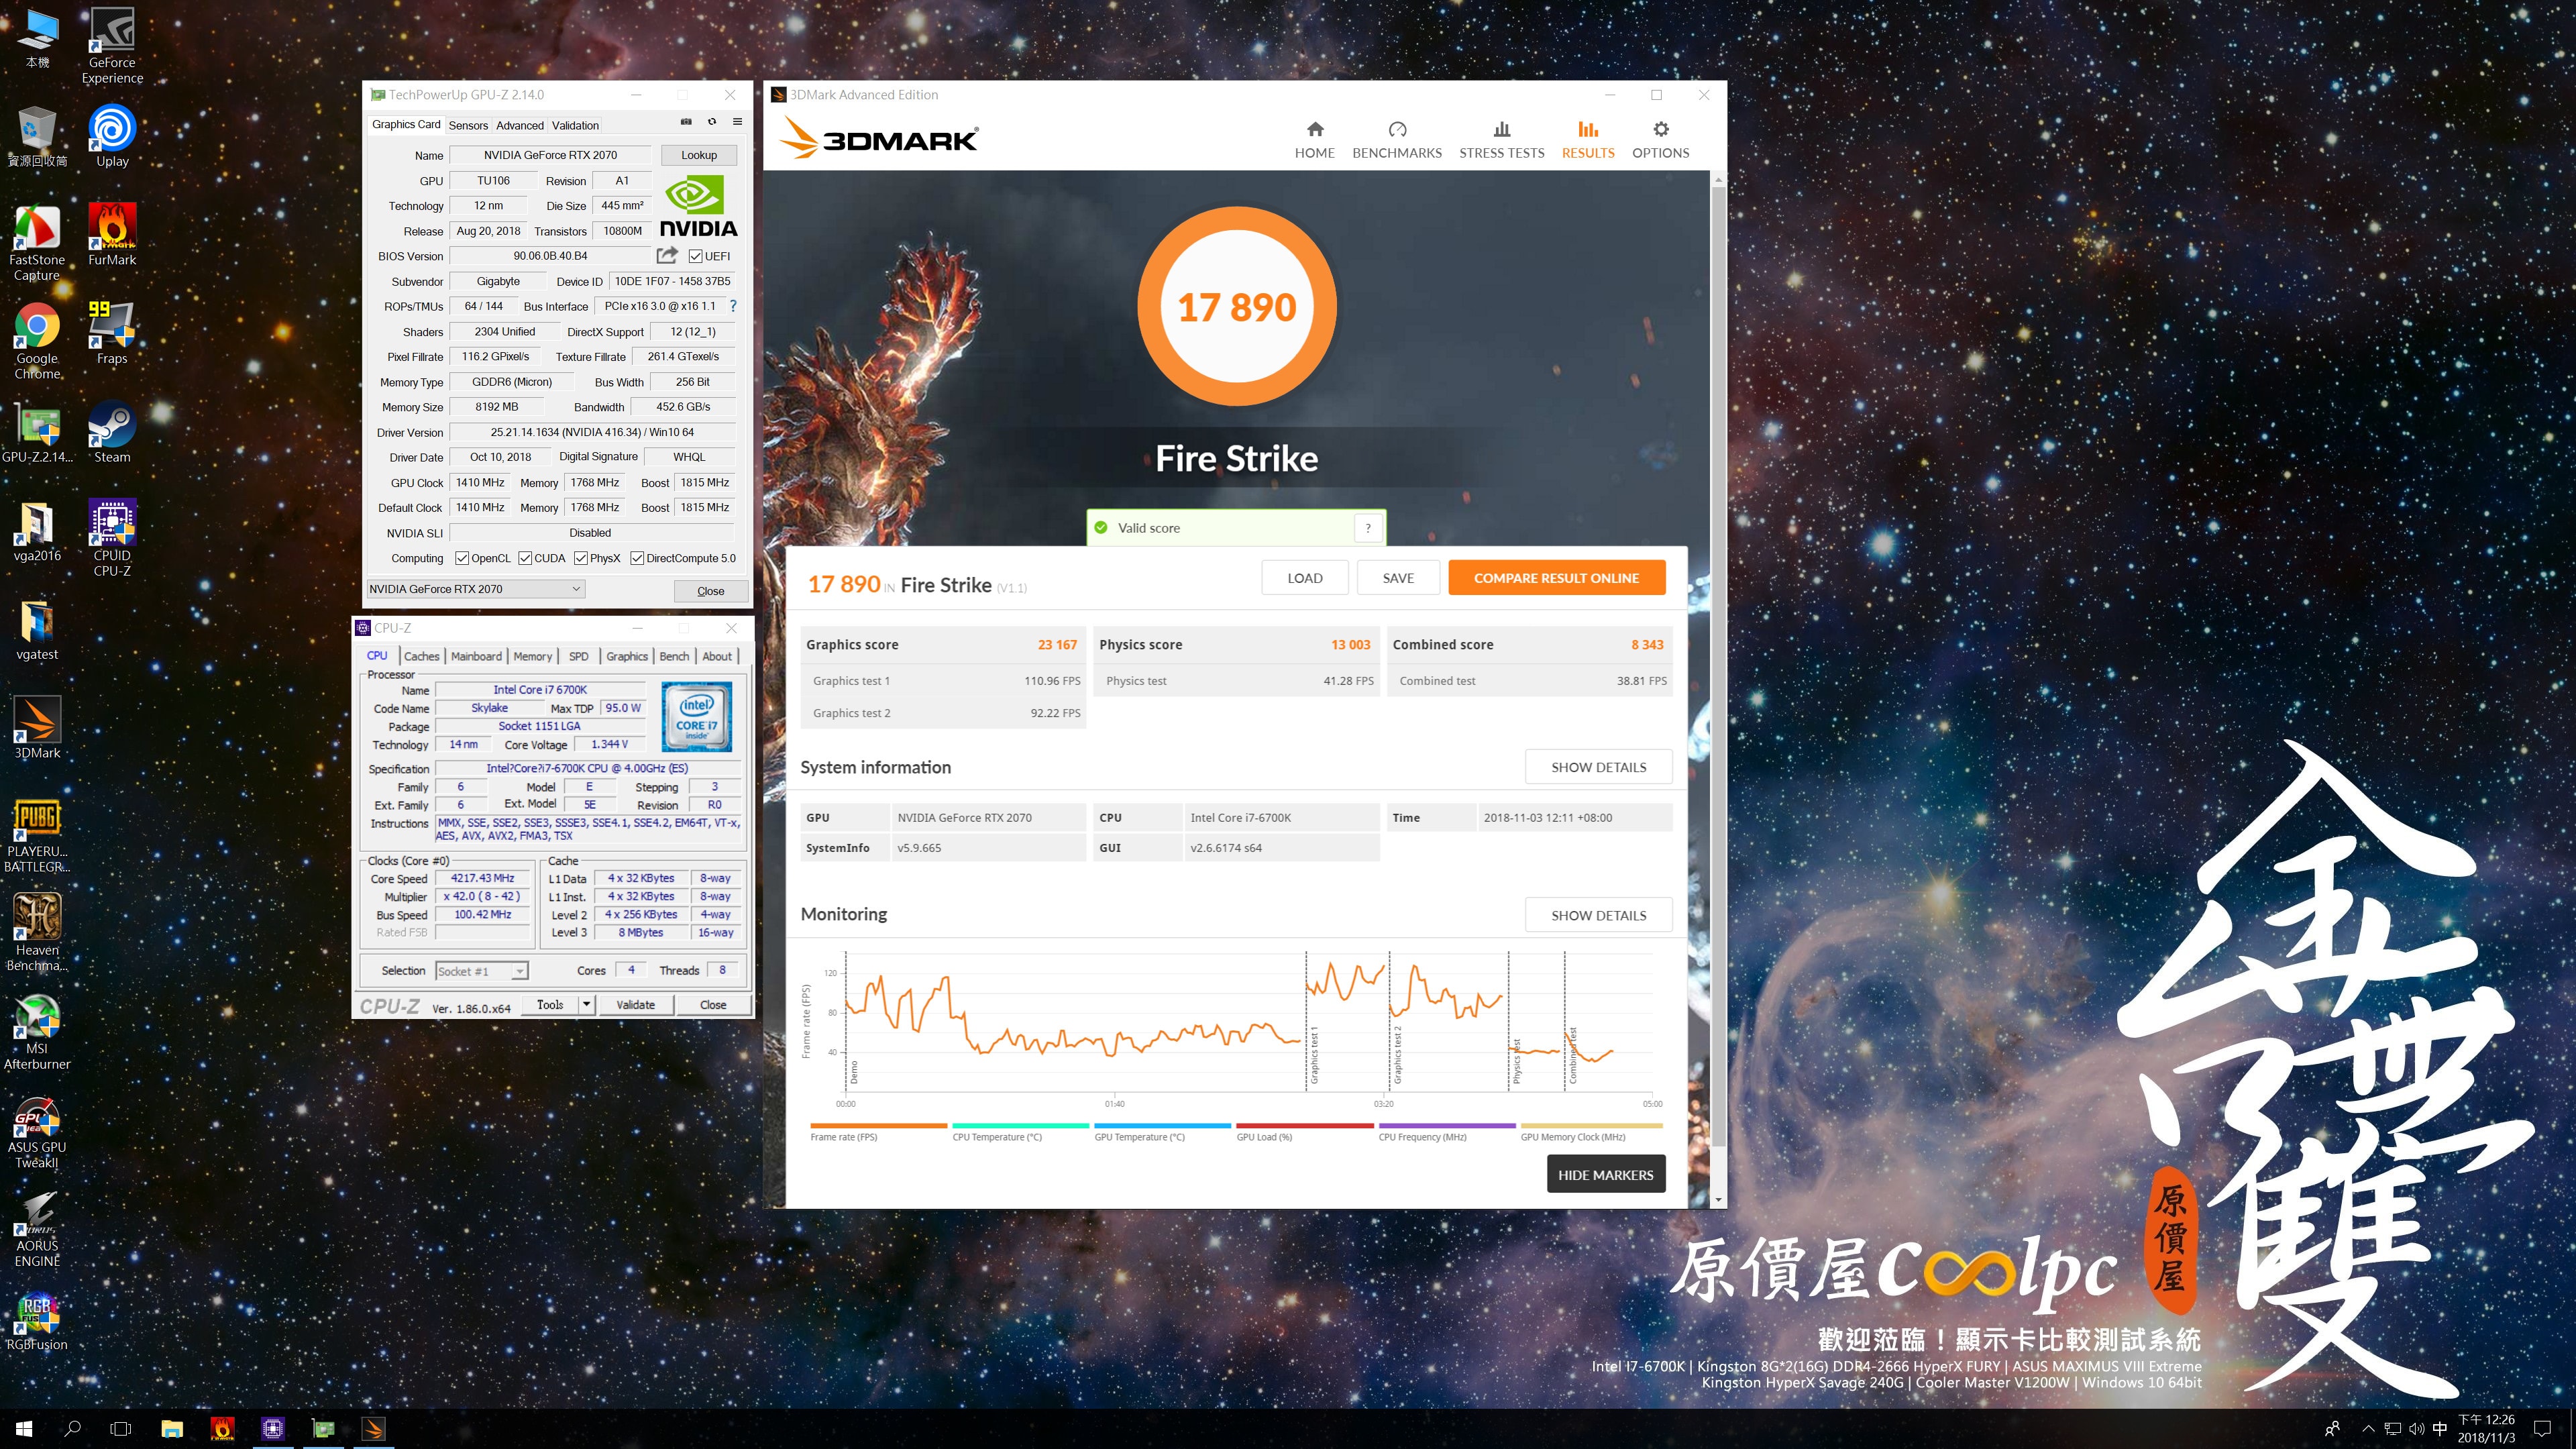Screen dimensions: 2576x1449
Task: Click GPU-Z refresh icon
Action: (712, 122)
